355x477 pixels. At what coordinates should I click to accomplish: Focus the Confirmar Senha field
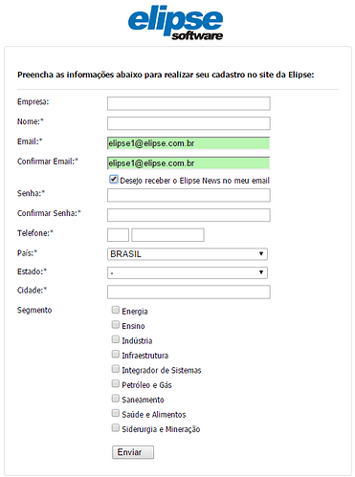point(189,215)
